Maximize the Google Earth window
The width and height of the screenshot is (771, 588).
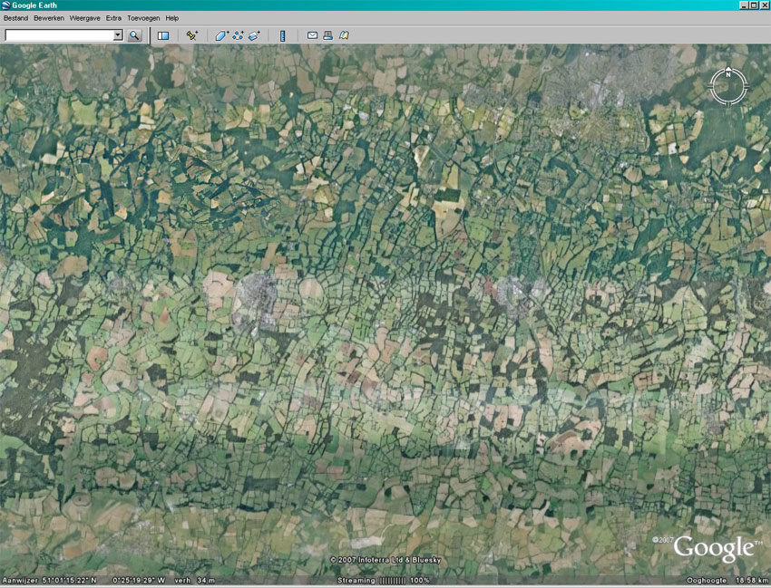coord(753,5)
